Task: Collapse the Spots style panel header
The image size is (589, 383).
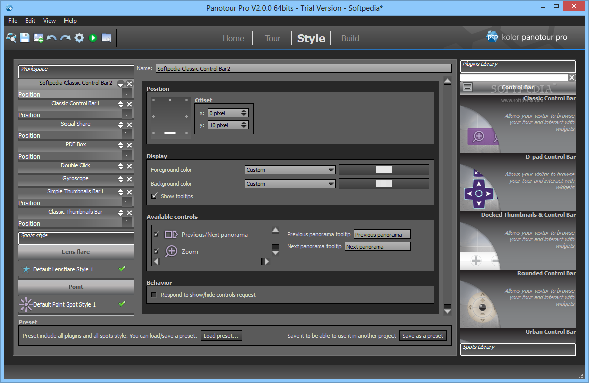Action: 76,238
